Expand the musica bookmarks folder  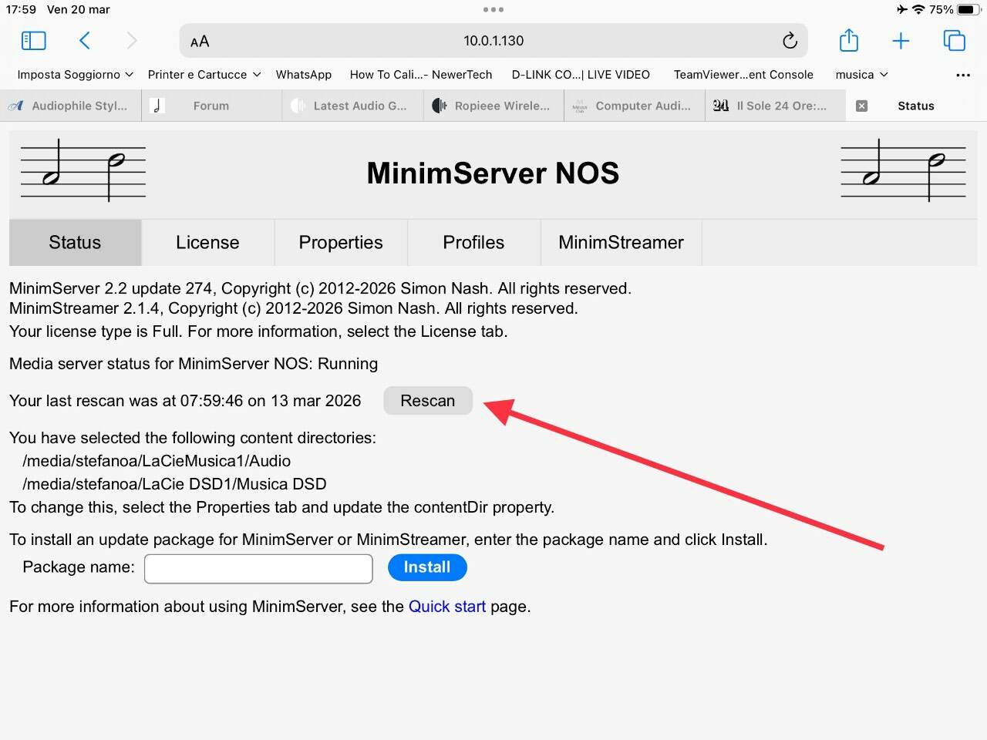[861, 75]
